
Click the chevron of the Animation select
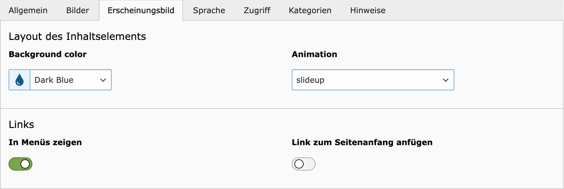coord(446,80)
